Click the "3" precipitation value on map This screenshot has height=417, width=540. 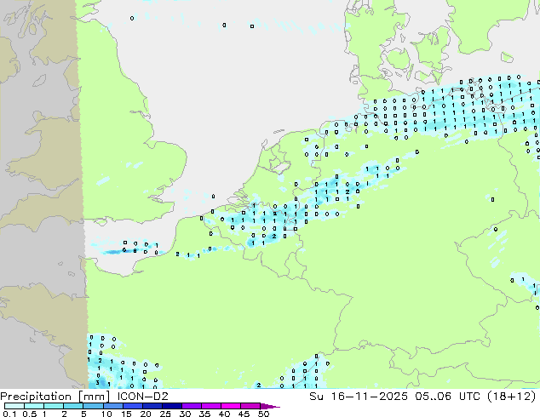[97, 383]
